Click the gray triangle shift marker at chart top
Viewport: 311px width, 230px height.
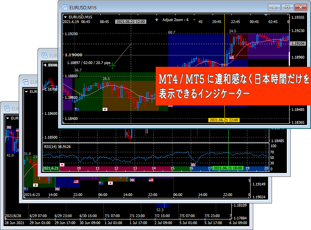coord(266,15)
